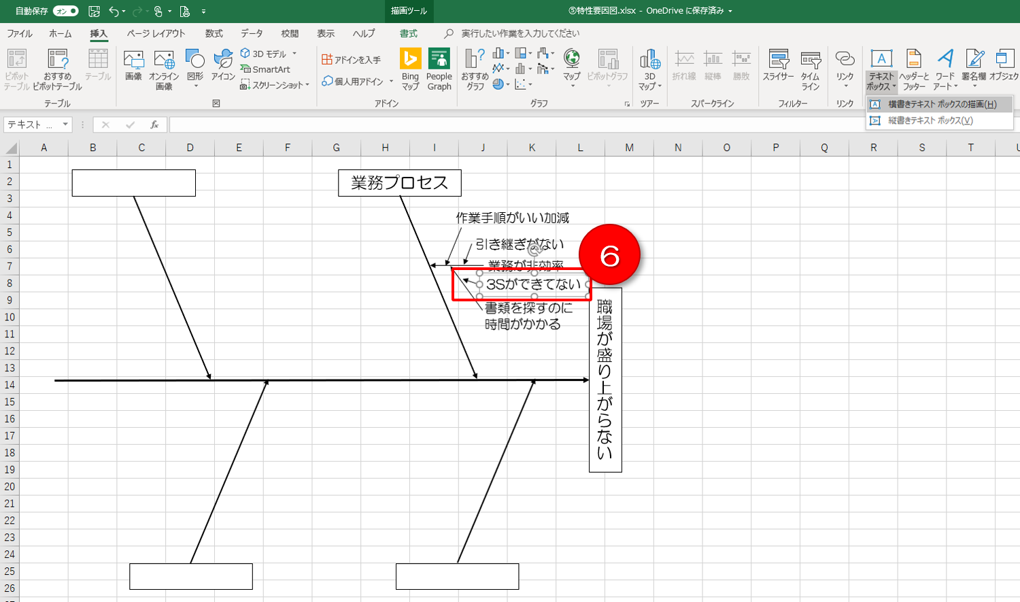The height and width of the screenshot is (602, 1020).
Task: Click the Tell Me search box
Action: pos(520,33)
